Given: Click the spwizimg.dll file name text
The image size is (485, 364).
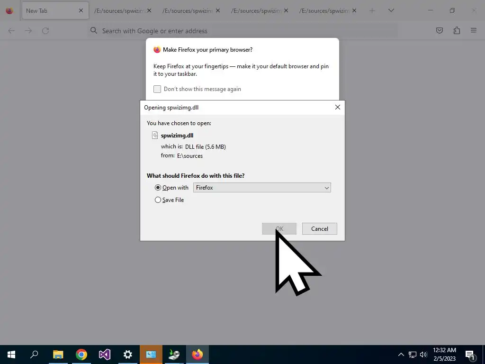Looking at the screenshot, I should tap(177, 136).
